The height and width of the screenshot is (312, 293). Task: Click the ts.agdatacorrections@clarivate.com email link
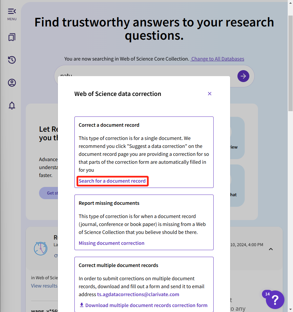click(138, 294)
